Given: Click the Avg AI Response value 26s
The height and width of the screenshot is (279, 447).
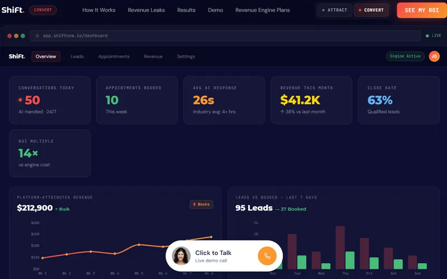Looking at the screenshot, I should pos(203,100).
